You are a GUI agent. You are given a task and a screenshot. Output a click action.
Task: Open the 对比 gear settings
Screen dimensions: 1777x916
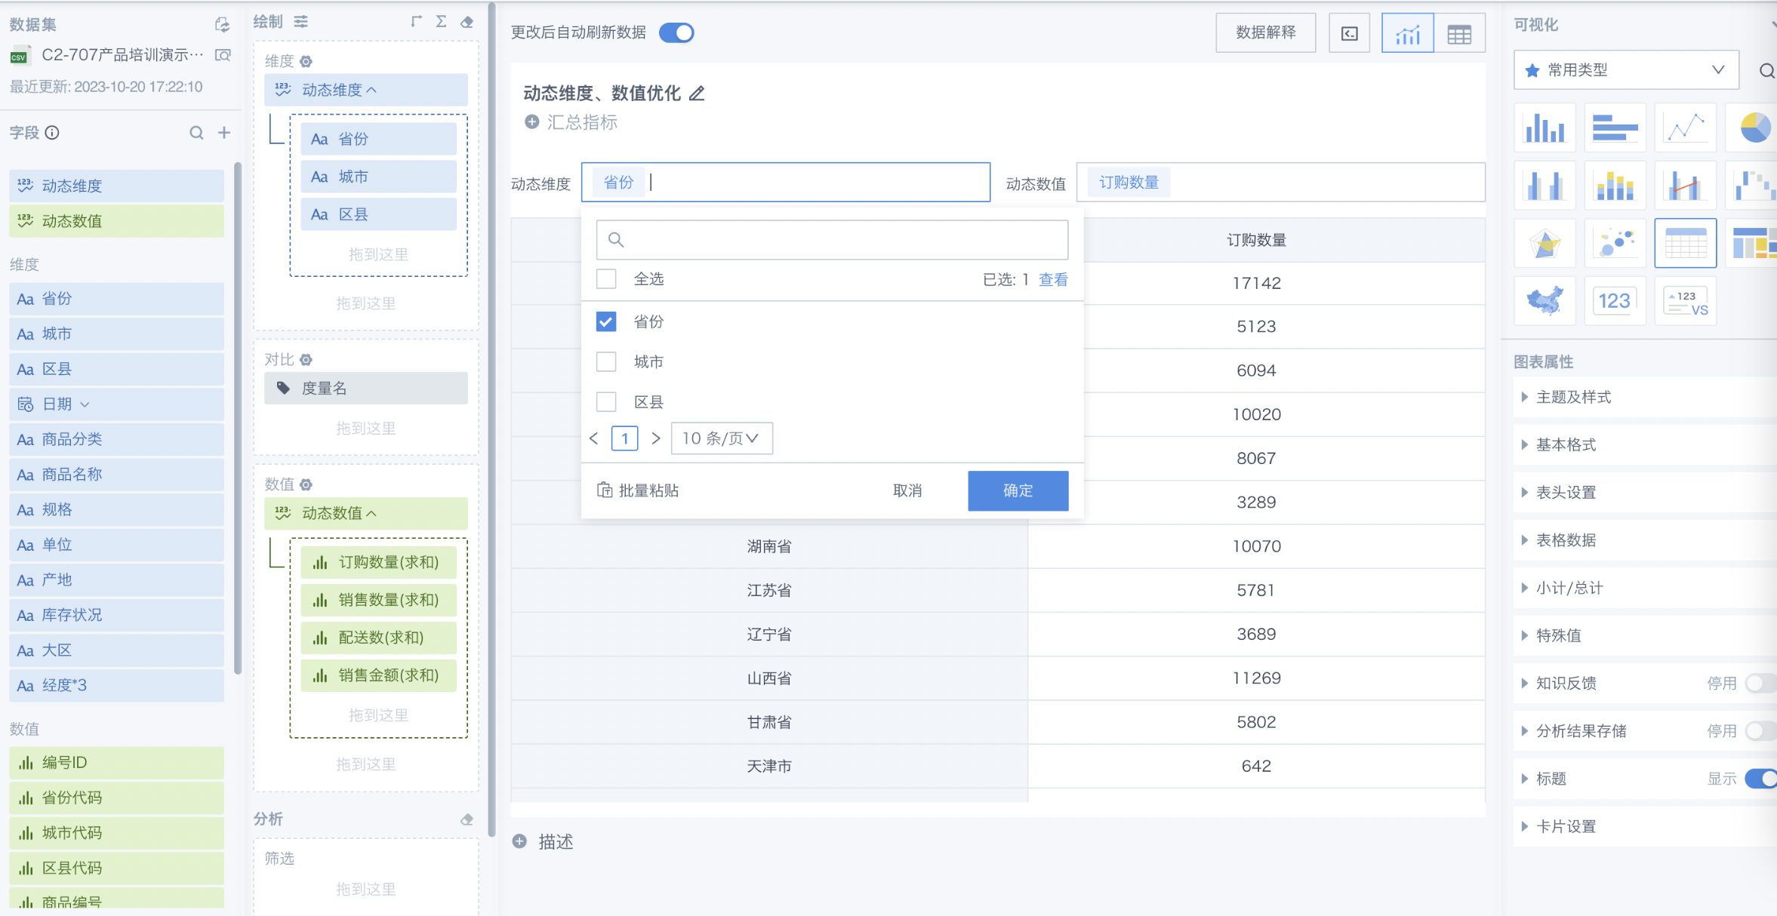306,360
